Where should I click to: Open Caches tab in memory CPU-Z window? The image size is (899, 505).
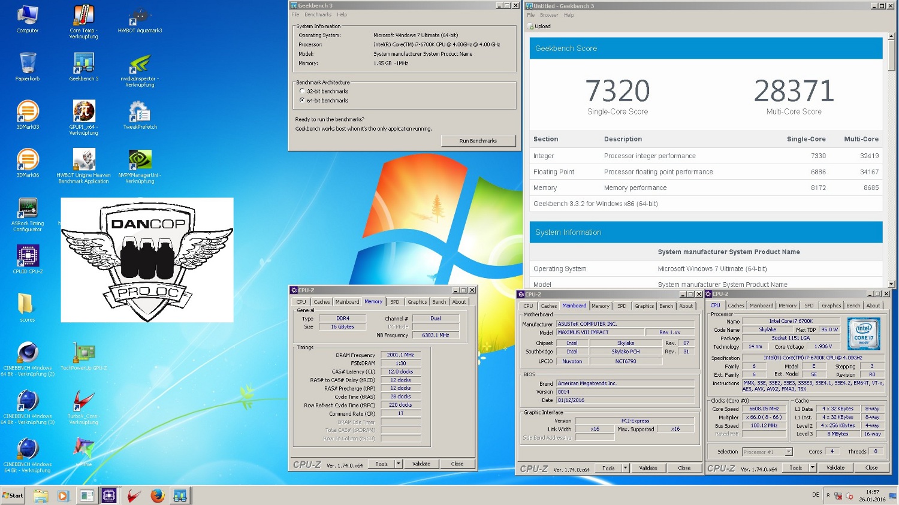click(x=322, y=302)
